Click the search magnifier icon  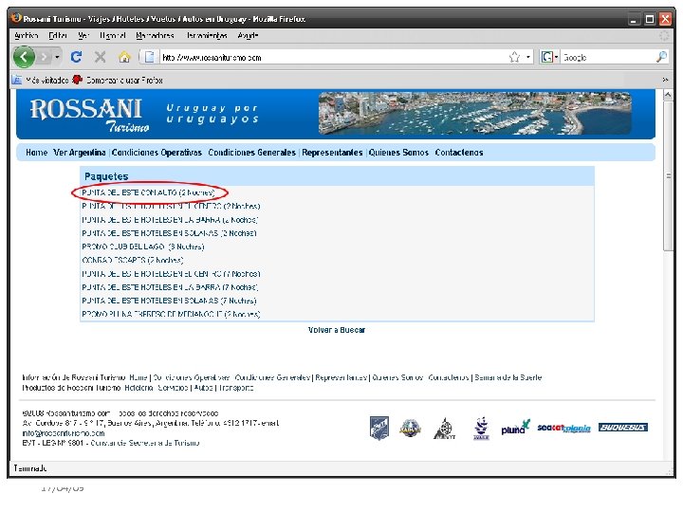click(x=662, y=57)
